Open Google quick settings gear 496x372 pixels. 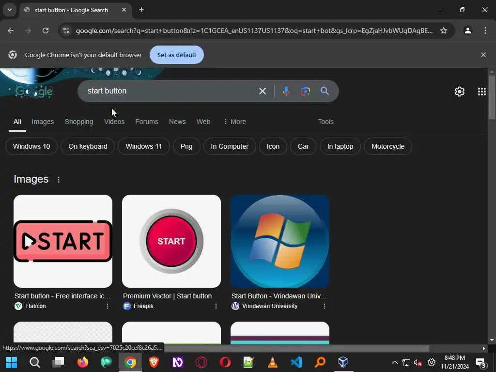pyautogui.click(x=459, y=92)
